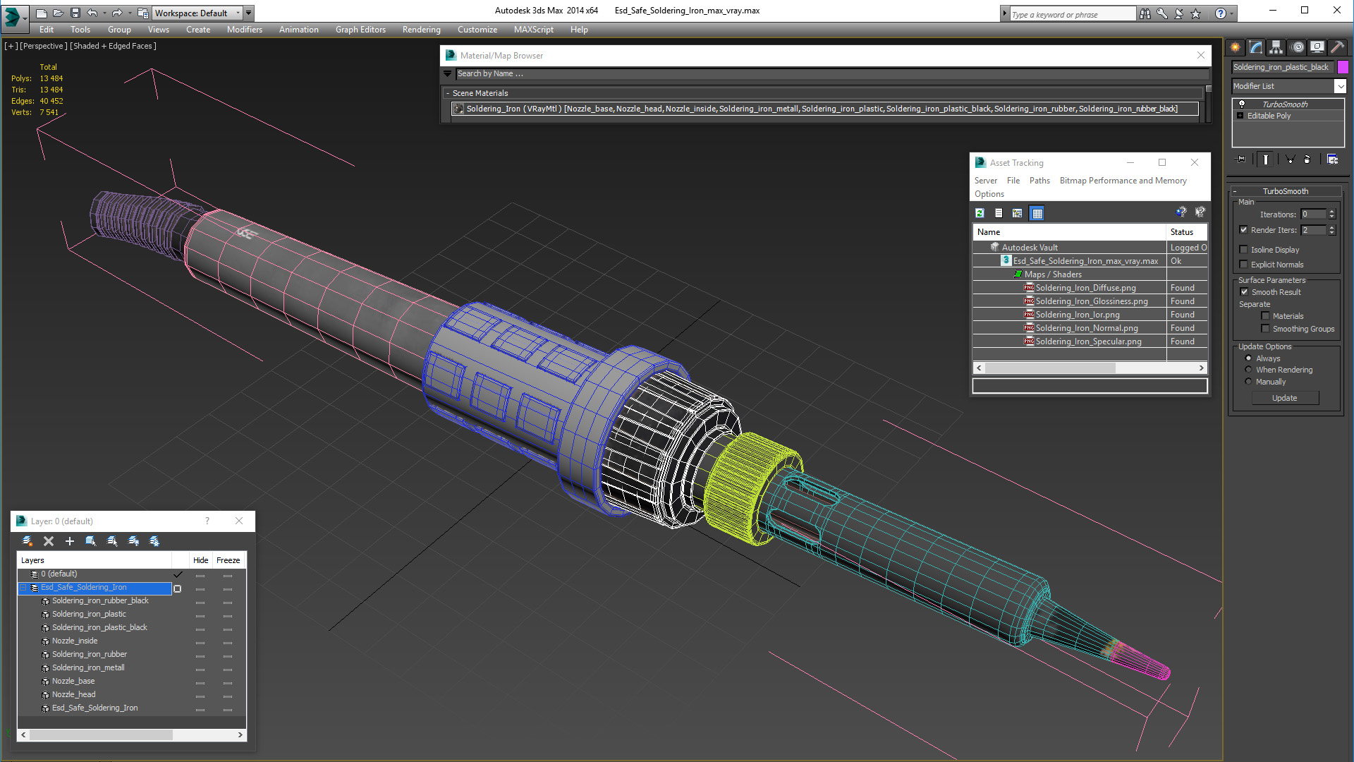1354x762 pixels.
Task: Click the Open File folder icon
Action: click(59, 13)
